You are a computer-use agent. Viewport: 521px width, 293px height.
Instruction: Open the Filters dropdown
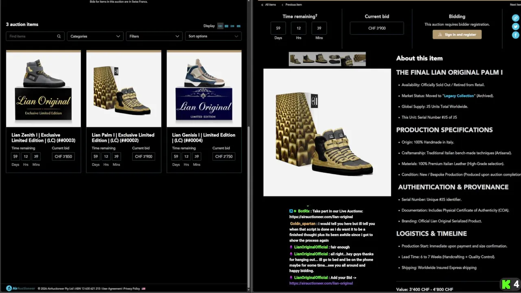tap(154, 36)
